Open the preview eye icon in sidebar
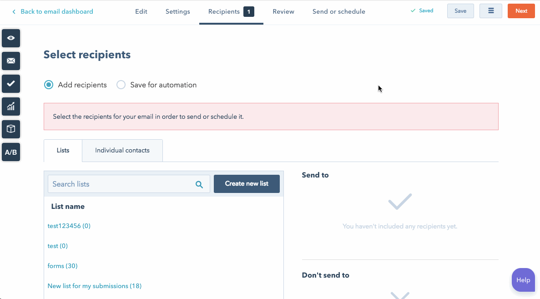The height and width of the screenshot is (299, 540). [11, 38]
